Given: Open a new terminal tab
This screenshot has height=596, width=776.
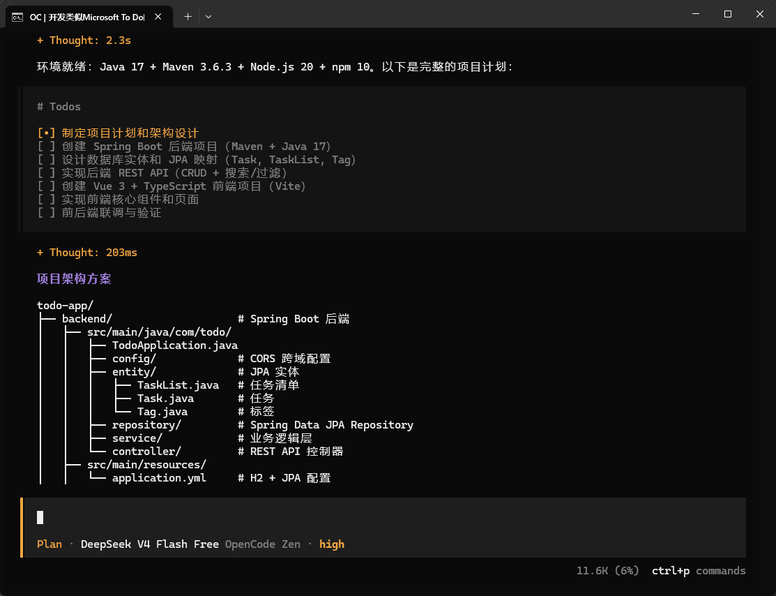Looking at the screenshot, I should click(x=188, y=17).
